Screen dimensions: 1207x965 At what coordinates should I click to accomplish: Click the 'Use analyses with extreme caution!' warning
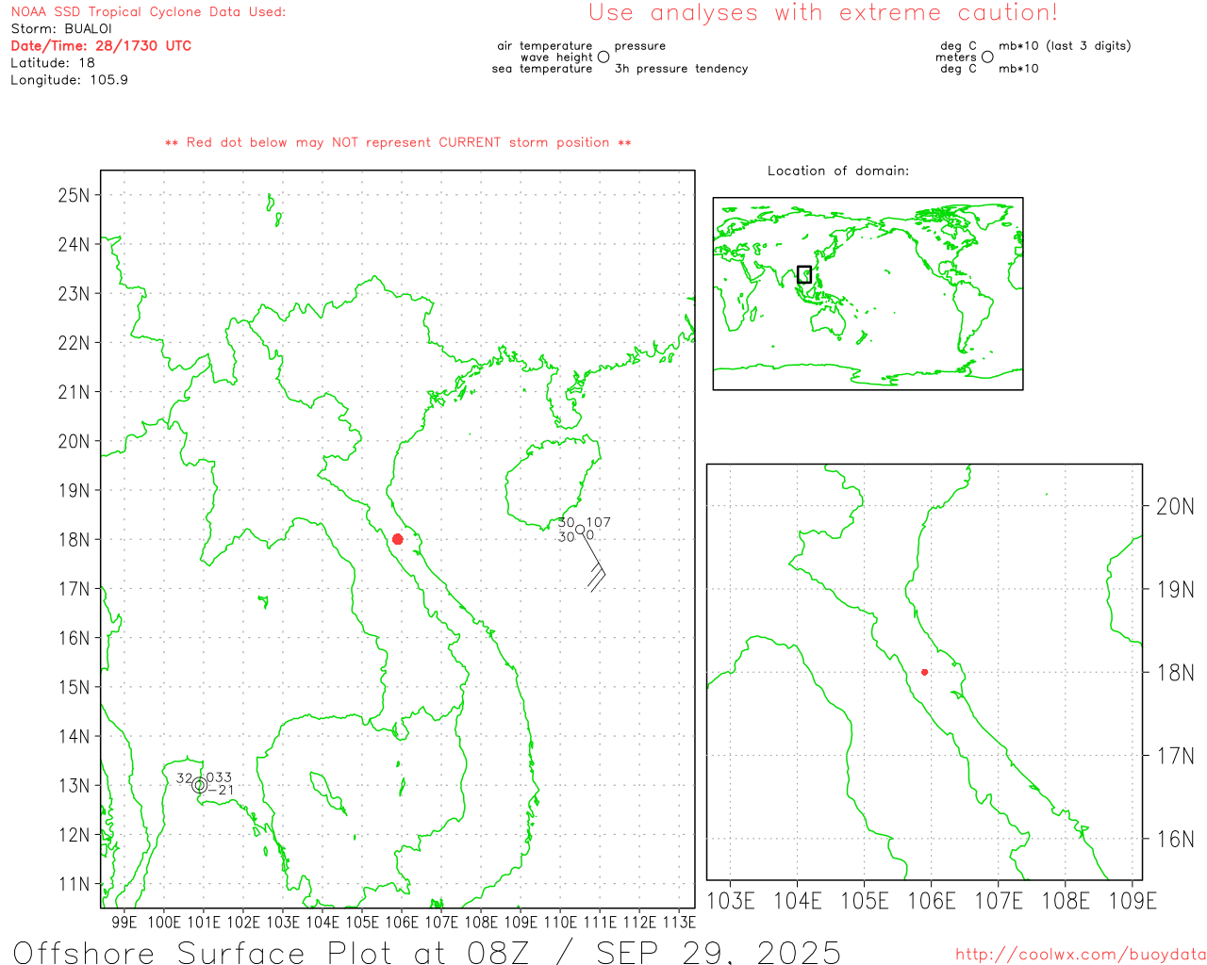tap(822, 13)
